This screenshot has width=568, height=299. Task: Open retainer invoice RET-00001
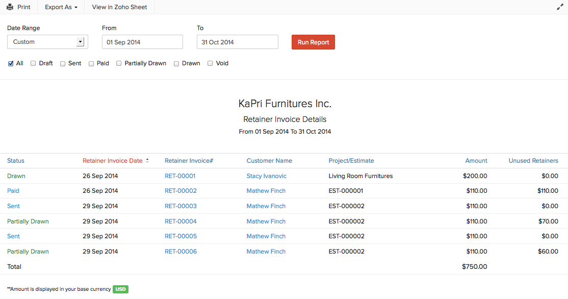pyautogui.click(x=180, y=176)
